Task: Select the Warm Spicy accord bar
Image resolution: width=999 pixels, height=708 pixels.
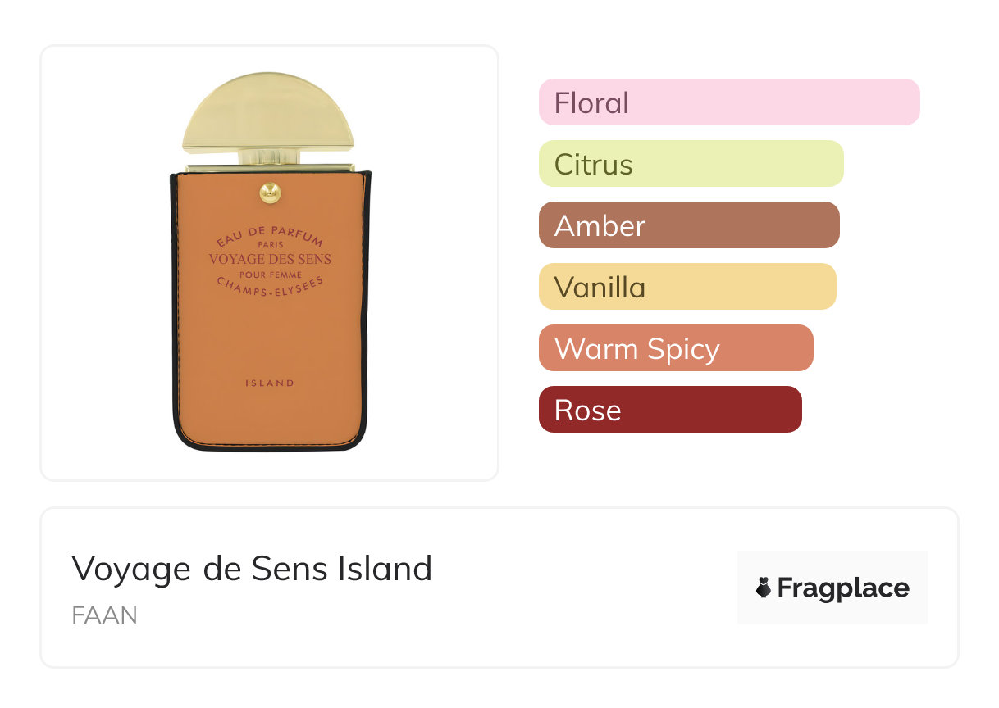Action: (676, 348)
